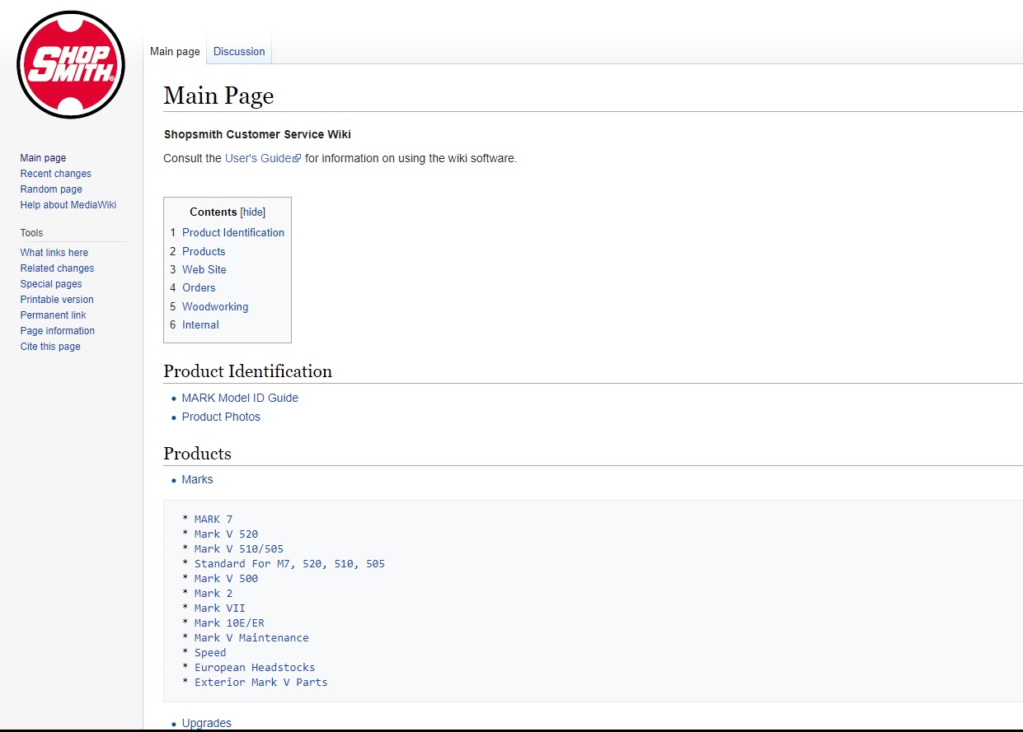The height and width of the screenshot is (732, 1023).
Task: Open the Upgrades link
Action: click(x=207, y=723)
